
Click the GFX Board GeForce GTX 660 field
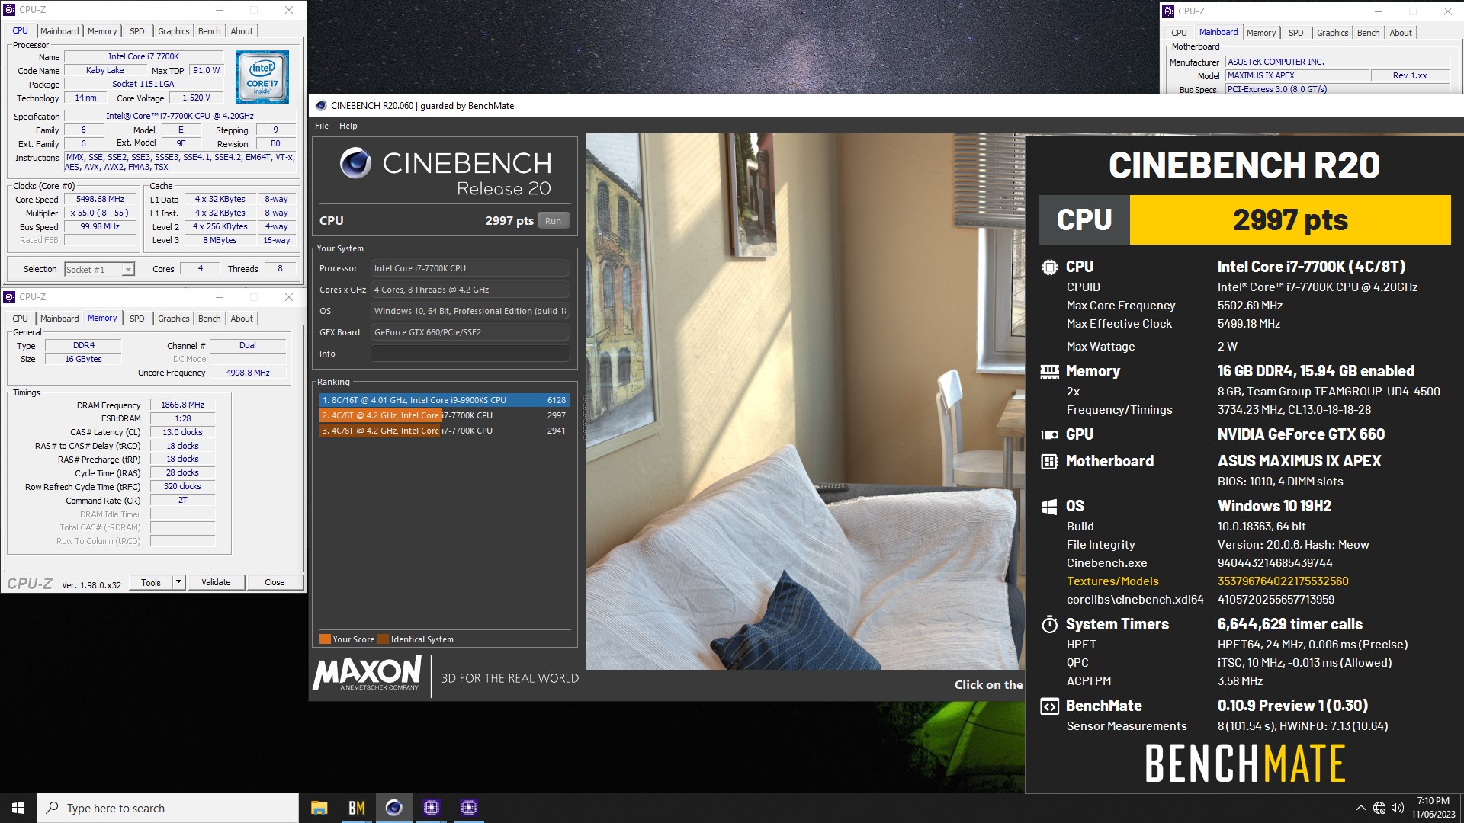pos(470,332)
